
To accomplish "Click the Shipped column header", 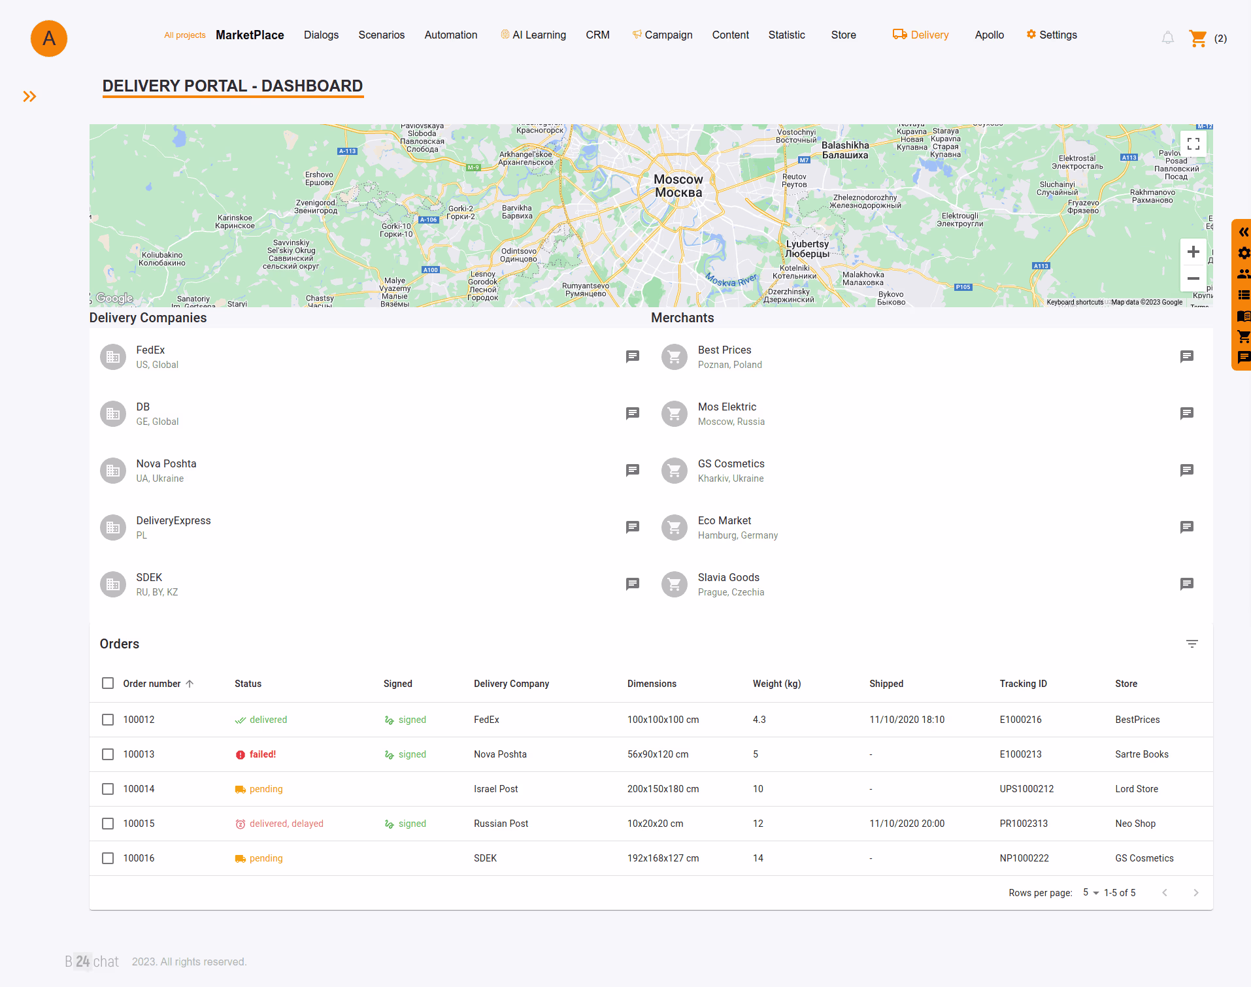I will point(886,684).
